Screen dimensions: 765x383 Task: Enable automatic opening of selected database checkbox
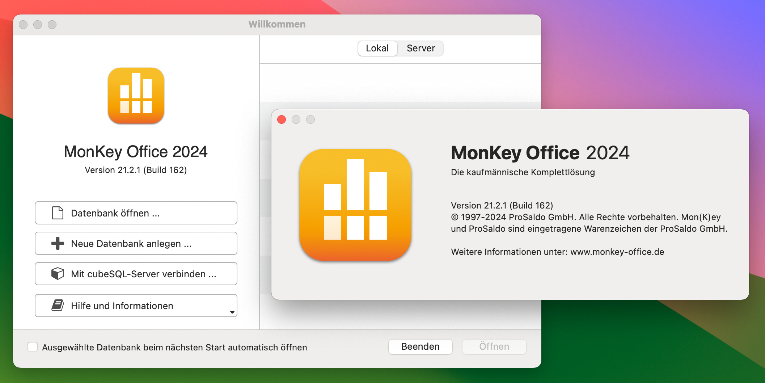(33, 347)
